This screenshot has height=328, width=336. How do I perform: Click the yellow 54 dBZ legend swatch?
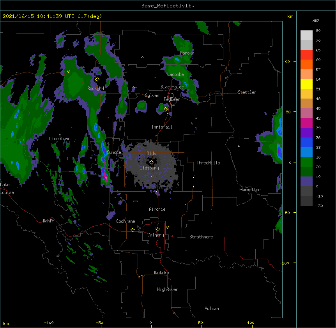[x=306, y=84]
